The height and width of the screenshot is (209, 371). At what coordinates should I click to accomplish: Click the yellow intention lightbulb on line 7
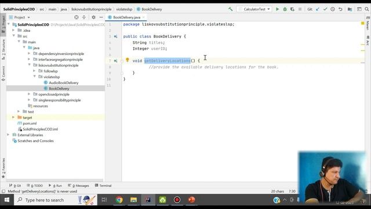pos(128,60)
